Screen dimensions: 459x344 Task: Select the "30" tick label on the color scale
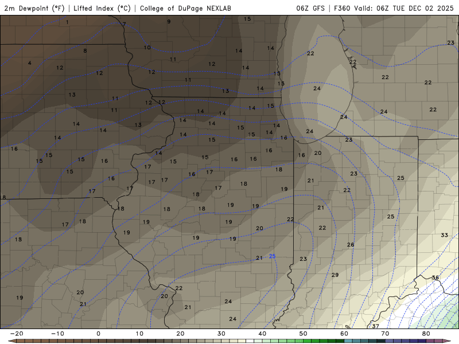221,334
